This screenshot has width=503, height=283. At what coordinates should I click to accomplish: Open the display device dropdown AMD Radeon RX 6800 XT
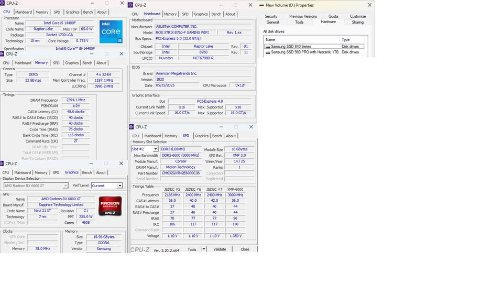tap(36, 186)
